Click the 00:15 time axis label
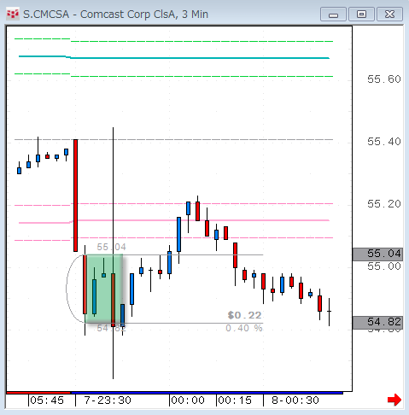 pos(235,400)
